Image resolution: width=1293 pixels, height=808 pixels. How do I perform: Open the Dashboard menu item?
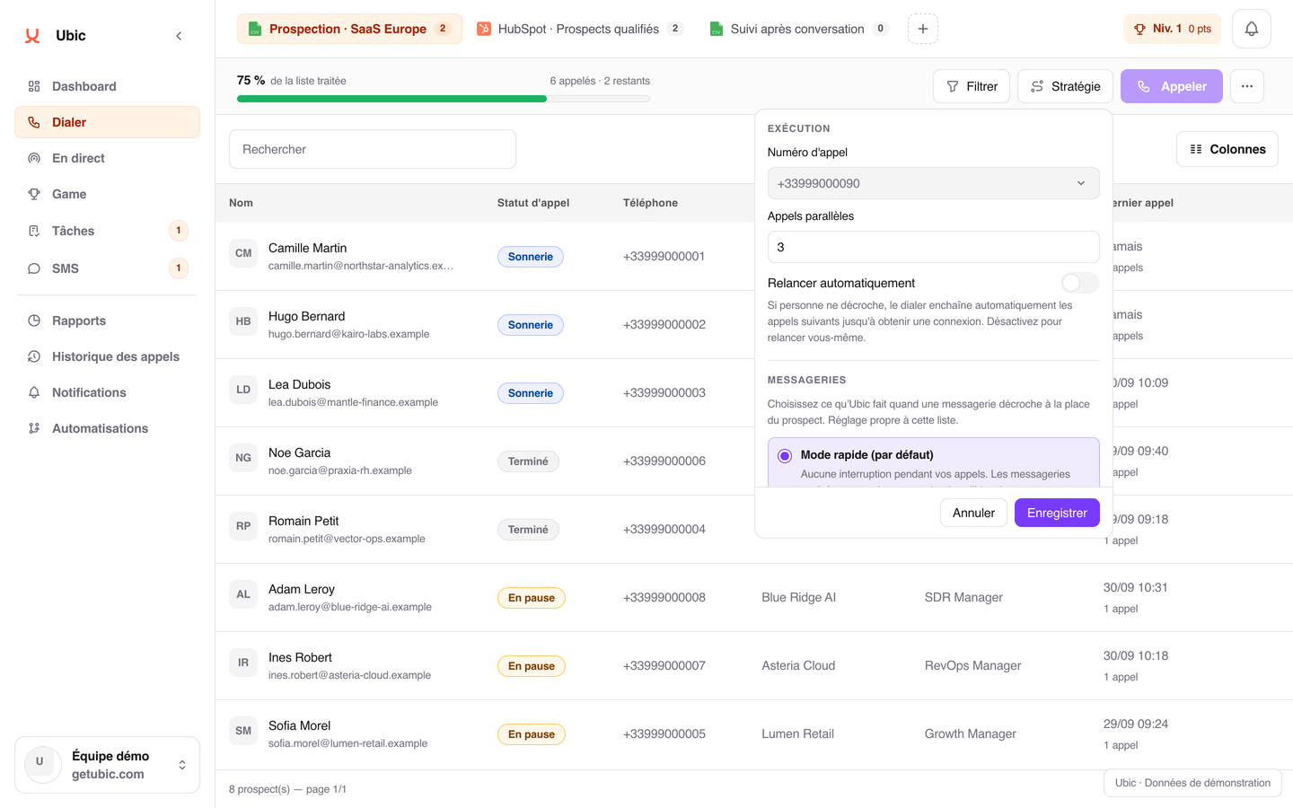(x=107, y=86)
